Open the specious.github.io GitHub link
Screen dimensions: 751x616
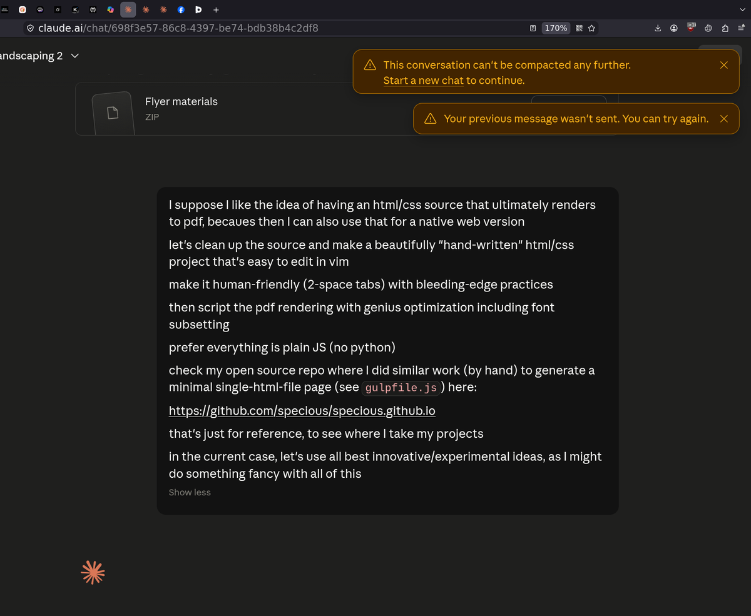point(302,411)
